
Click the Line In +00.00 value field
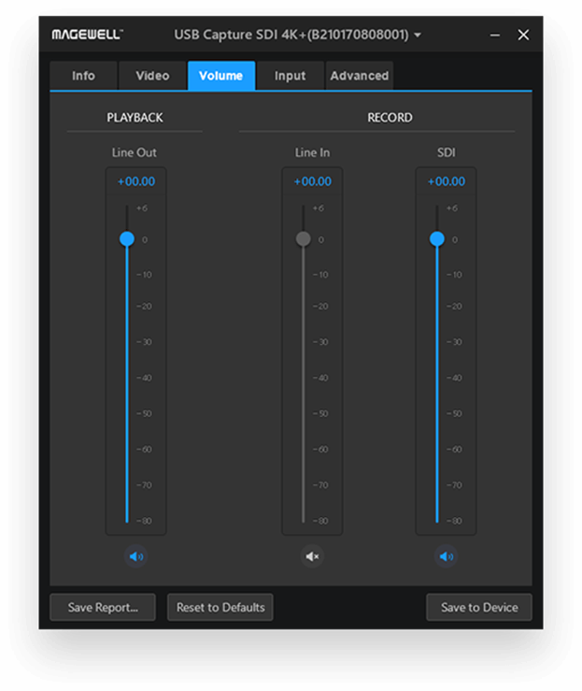(x=312, y=181)
